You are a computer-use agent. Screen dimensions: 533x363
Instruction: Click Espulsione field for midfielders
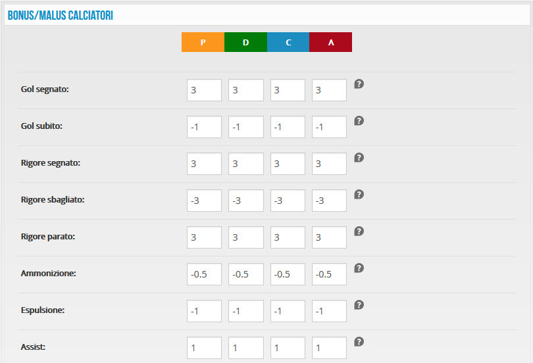coord(288,311)
